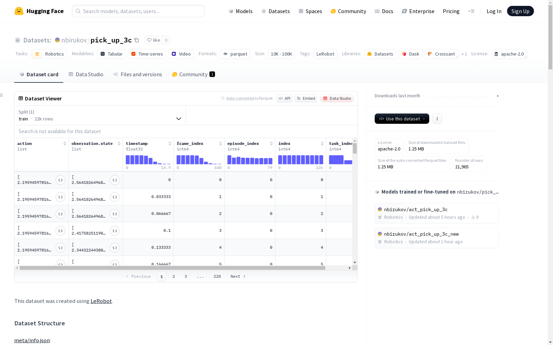Copy dataset name with copy icon
Screen dimensions: 553x345
(137, 40)
